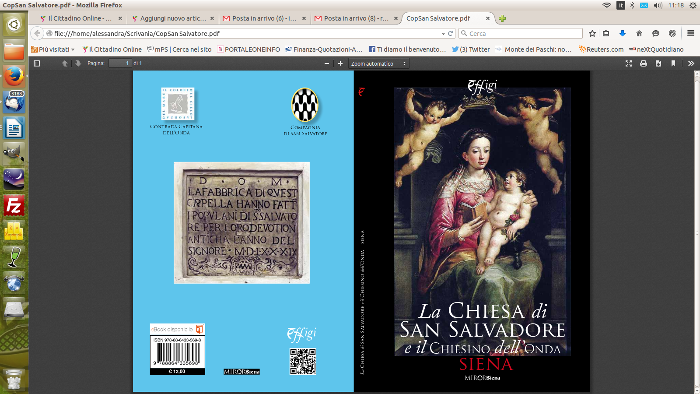Go back one page with back arrow
The height and width of the screenshot is (394, 700).
(37, 33)
